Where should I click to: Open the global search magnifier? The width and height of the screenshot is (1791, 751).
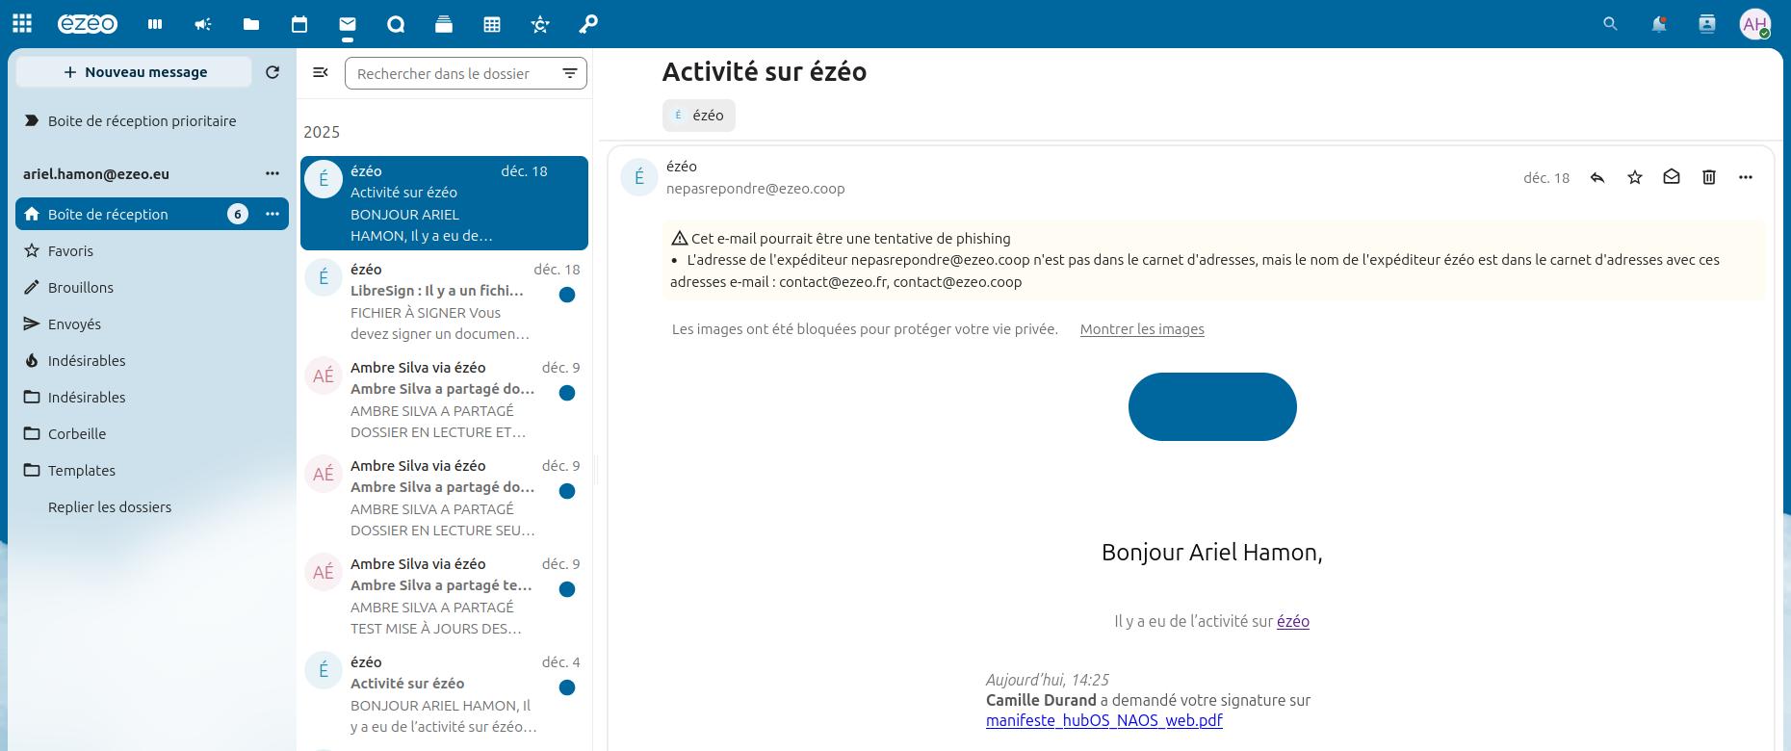[1610, 24]
